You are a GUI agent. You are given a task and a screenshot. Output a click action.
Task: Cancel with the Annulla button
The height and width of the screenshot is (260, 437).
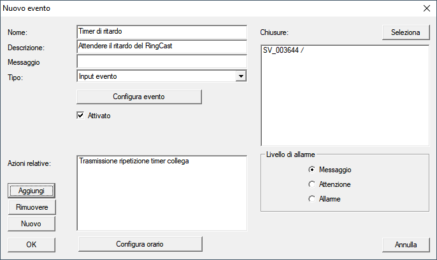pos(405,244)
